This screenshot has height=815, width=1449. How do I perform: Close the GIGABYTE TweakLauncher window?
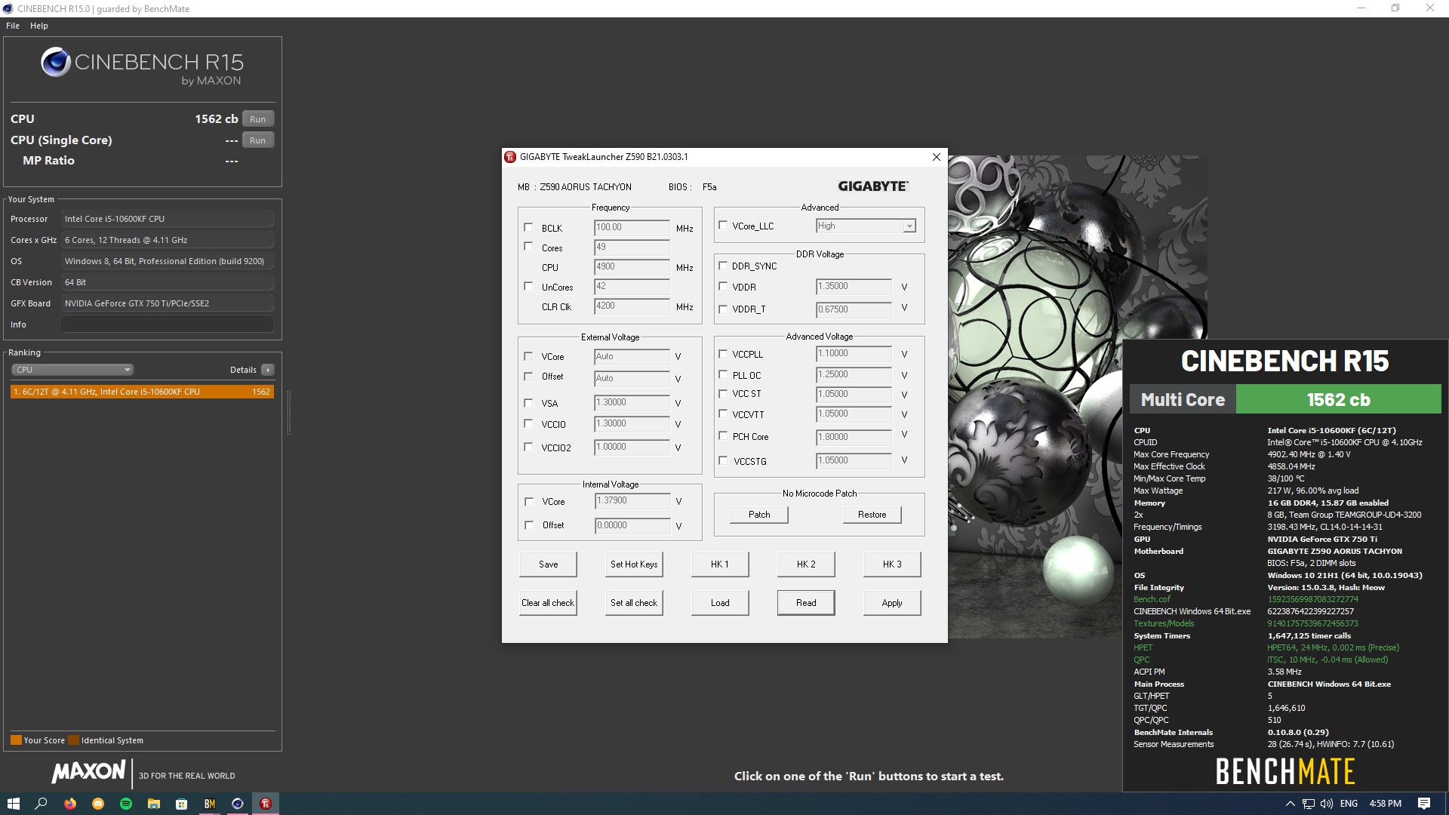tap(937, 157)
